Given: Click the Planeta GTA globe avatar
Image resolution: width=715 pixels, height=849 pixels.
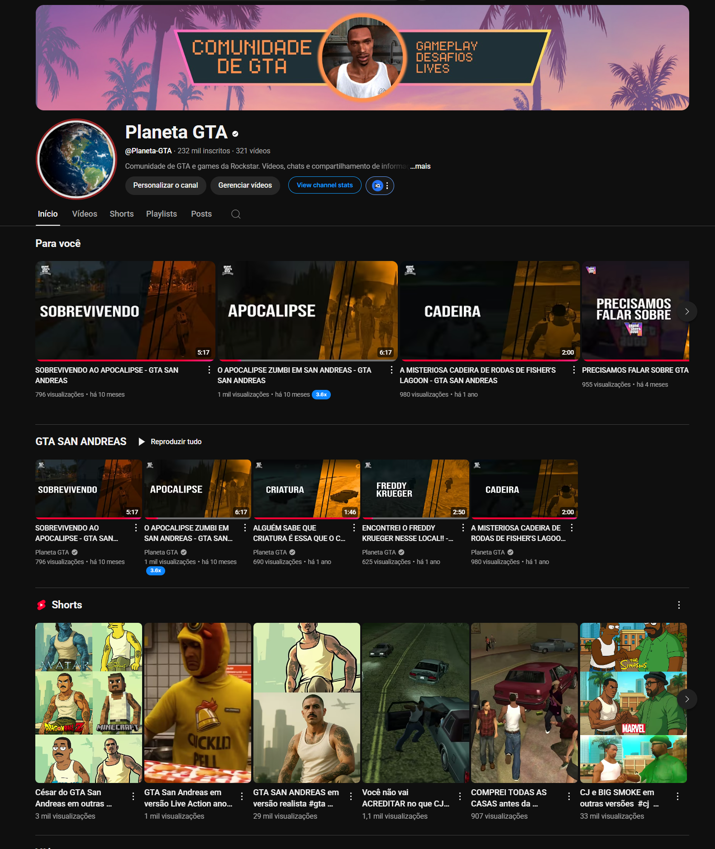Looking at the screenshot, I should click(76, 159).
